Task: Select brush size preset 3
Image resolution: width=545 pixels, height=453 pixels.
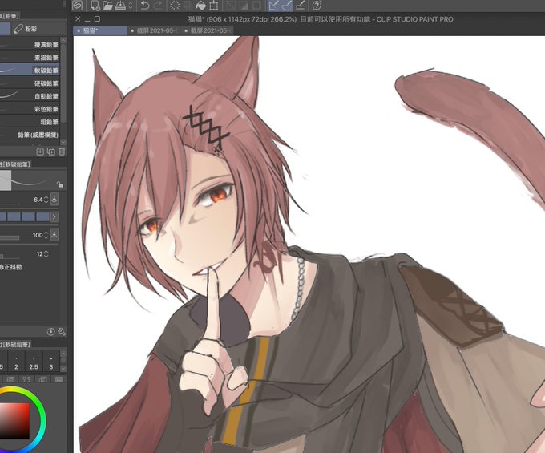Action: [x=51, y=362]
